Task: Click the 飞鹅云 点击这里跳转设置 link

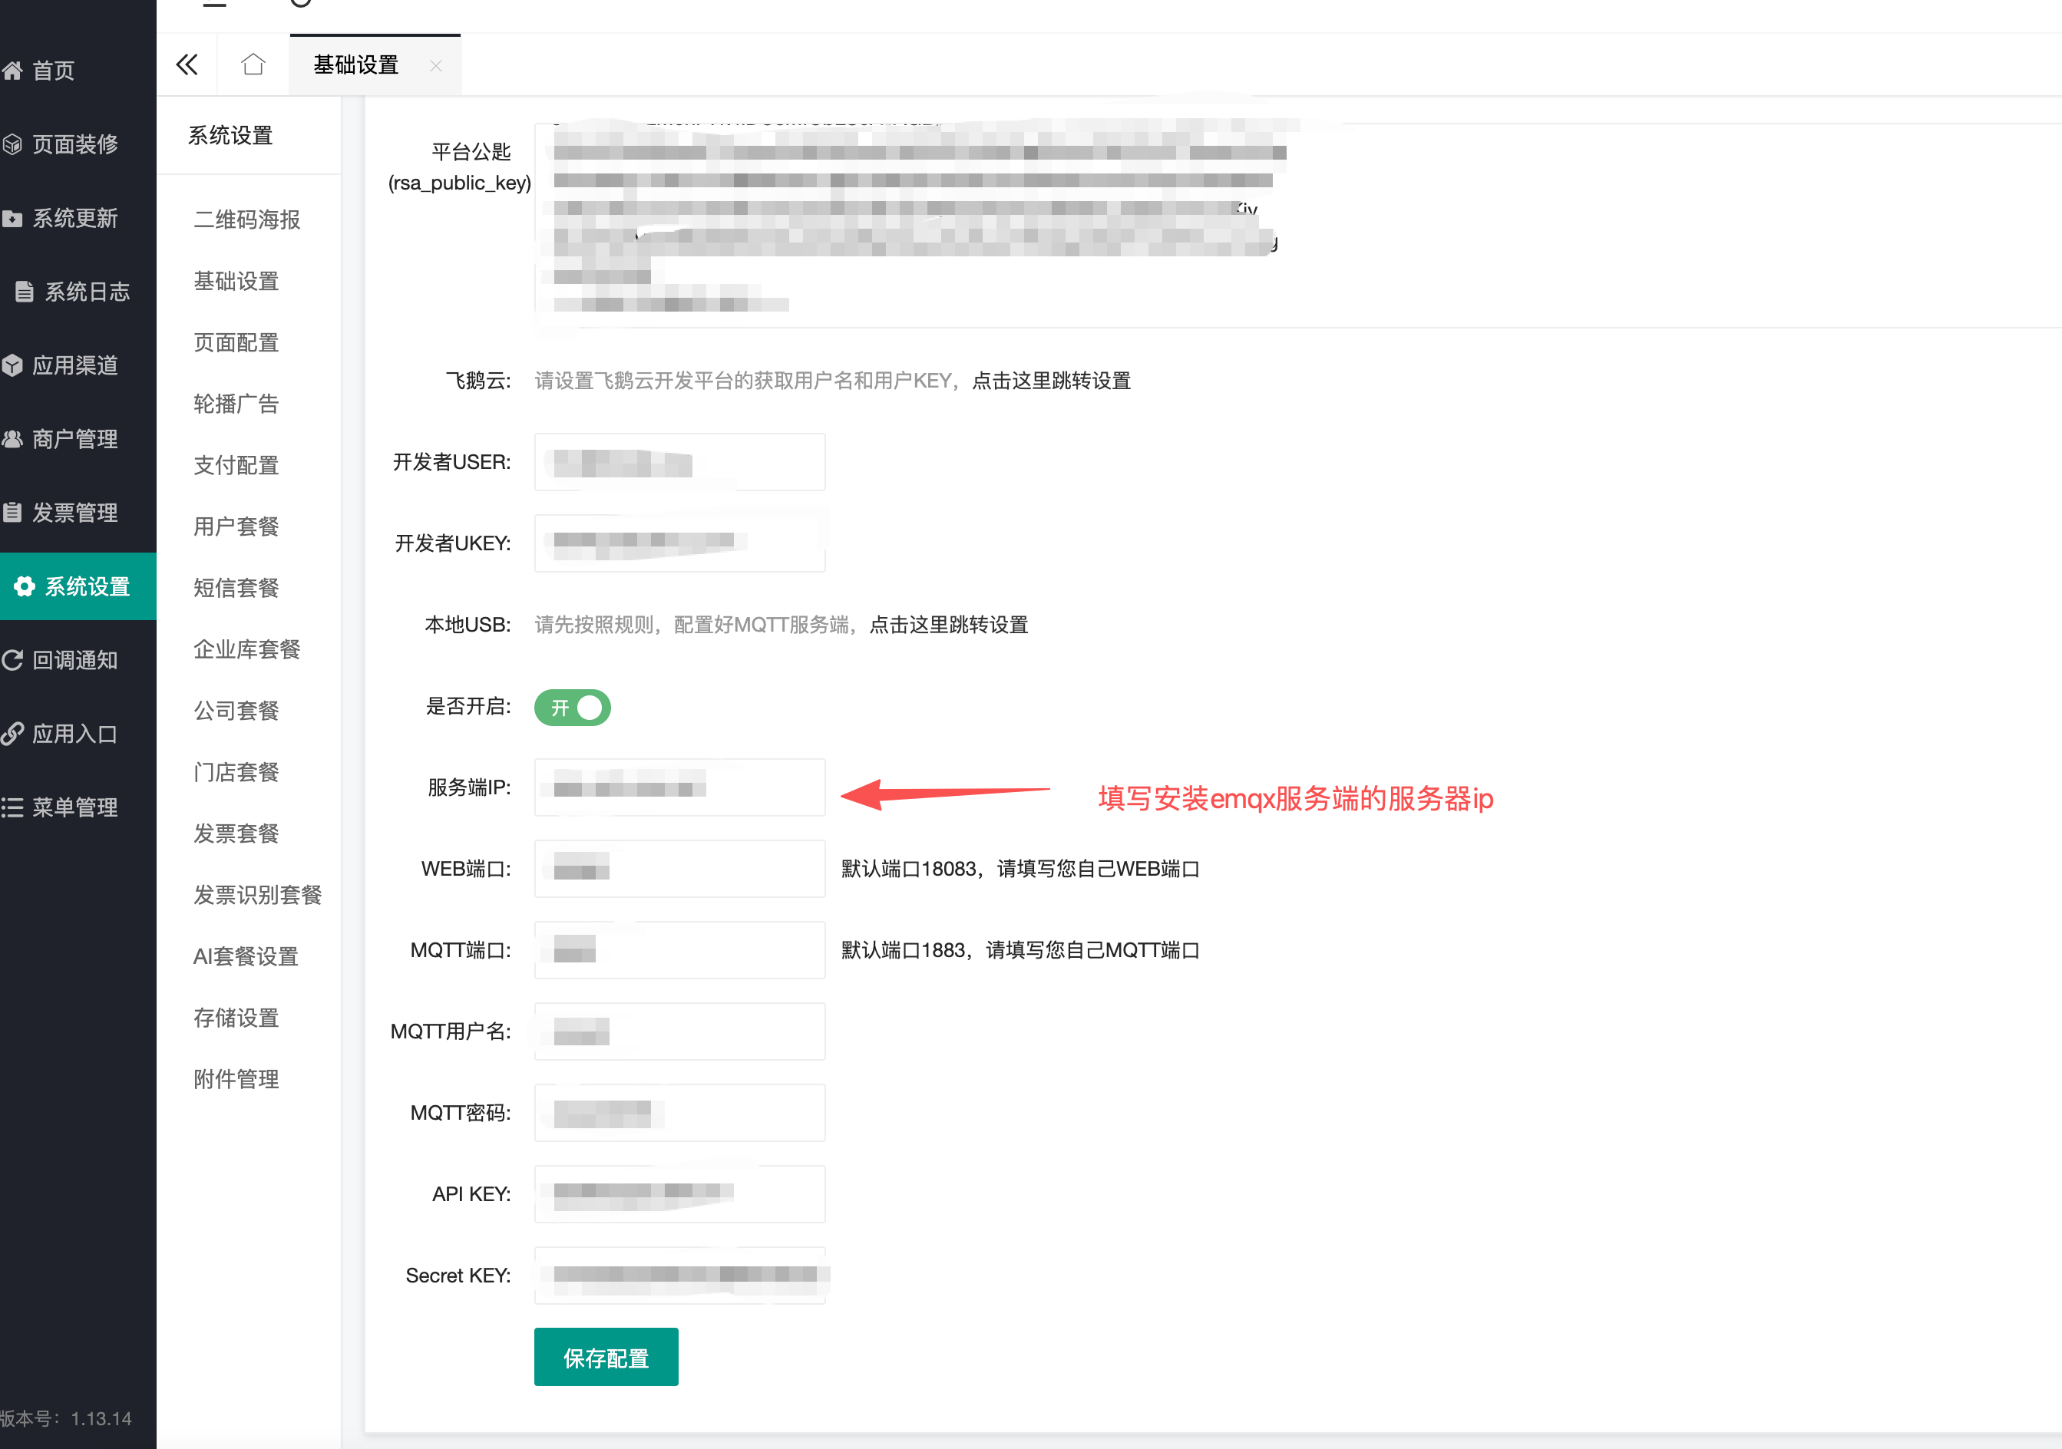Action: point(1051,381)
